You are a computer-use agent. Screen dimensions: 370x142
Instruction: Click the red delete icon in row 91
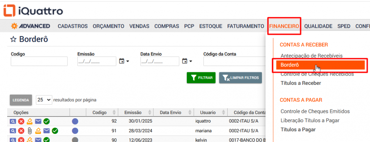click(x=21, y=131)
